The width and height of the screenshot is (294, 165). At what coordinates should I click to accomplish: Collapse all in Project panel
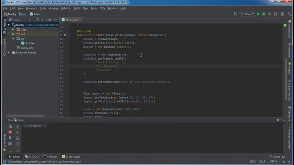[43, 20]
